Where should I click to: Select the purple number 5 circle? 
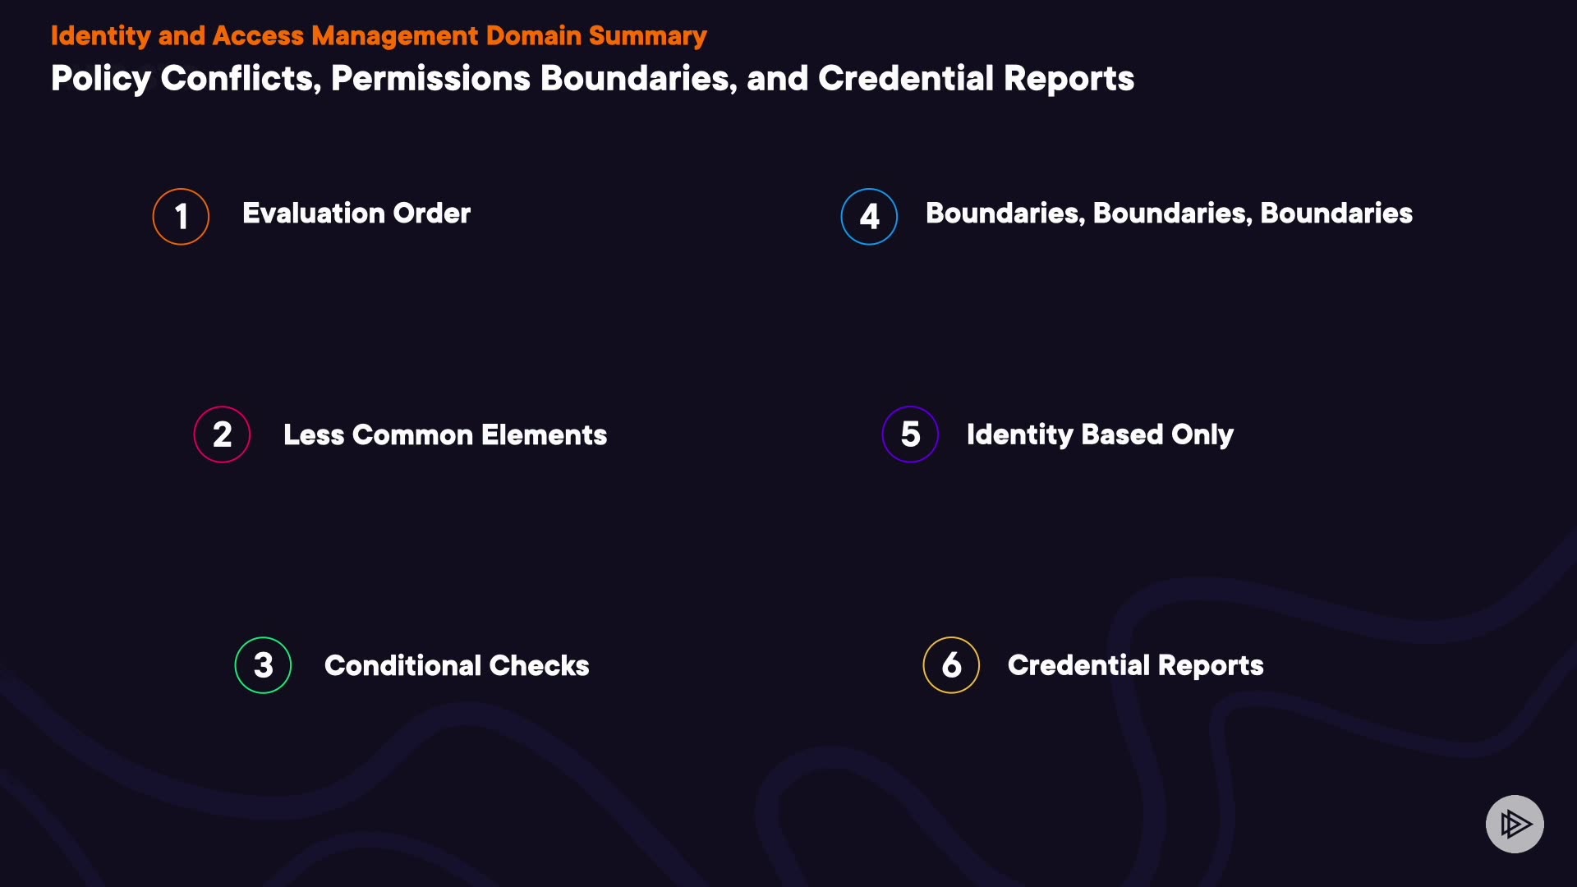click(910, 434)
